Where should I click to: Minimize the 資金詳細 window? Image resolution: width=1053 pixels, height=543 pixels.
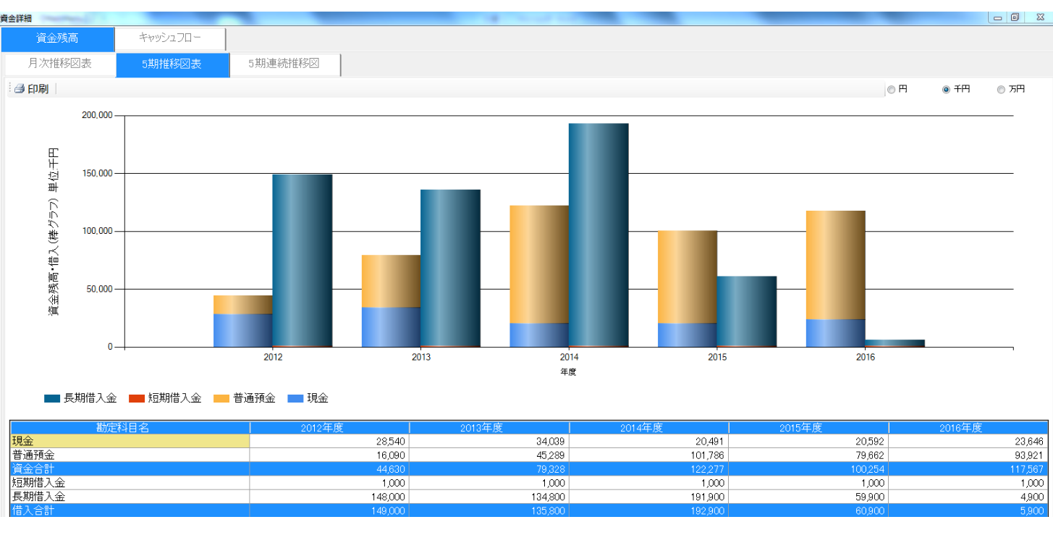pos(999,17)
